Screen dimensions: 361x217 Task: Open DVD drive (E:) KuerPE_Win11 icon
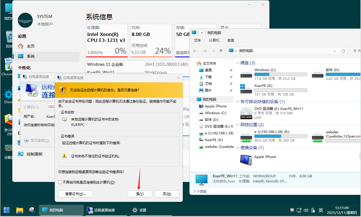246,113
